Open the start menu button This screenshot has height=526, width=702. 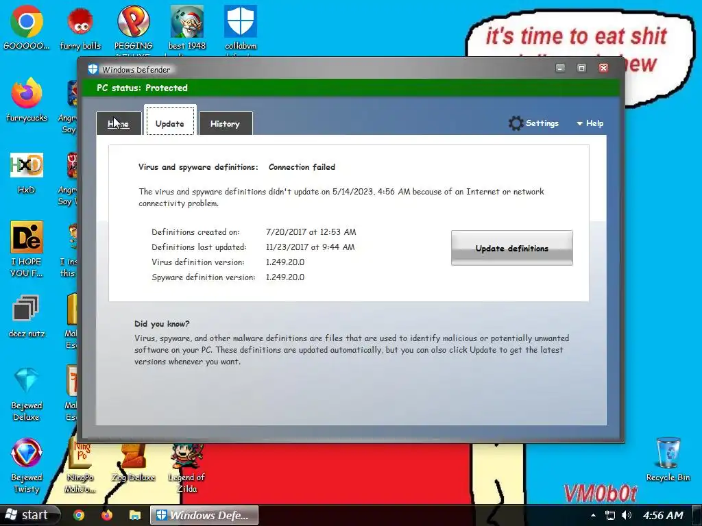(x=29, y=515)
